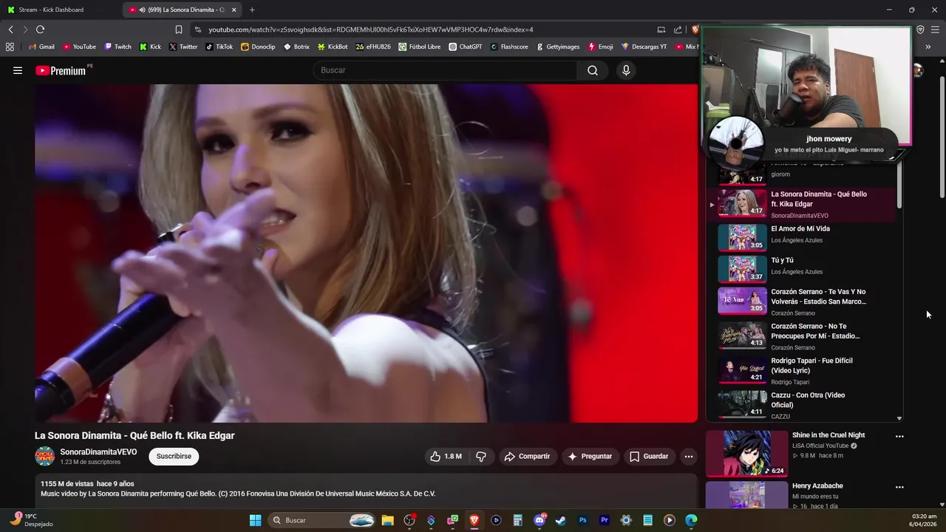Open new browser tab with plus

tap(252, 10)
